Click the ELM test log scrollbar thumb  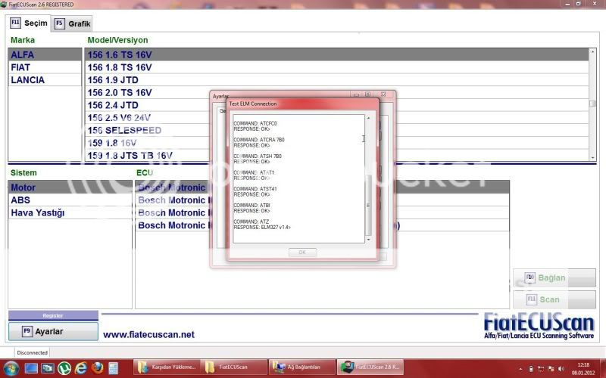[368, 203]
